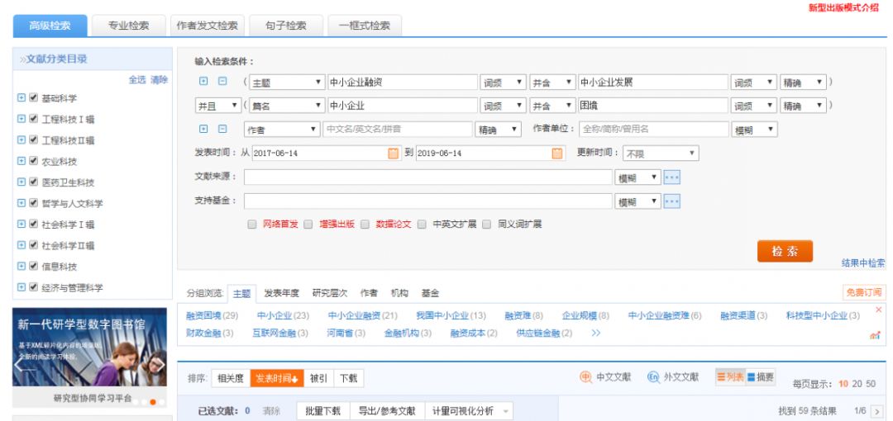Screen dimensions: 893x421
Task: Switch to 摘要 view mode icon
Action: pyautogui.click(x=759, y=377)
